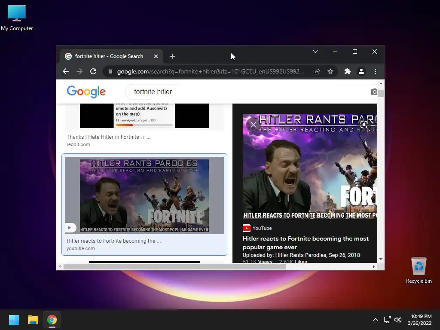This screenshot has width=440, height=330.
Task: Close the fortnite hitler search tab
Action: click(156, 56)
